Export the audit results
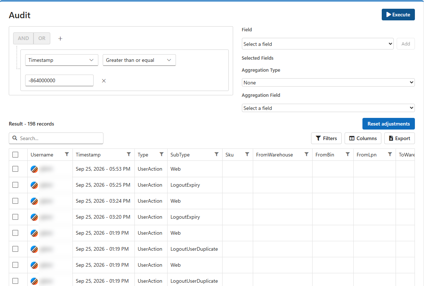Viewport: 424px width, 286px height. [400, 138]
